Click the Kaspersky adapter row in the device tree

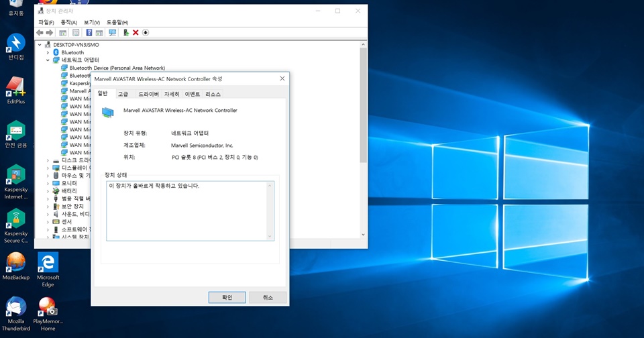coord(76,83)
